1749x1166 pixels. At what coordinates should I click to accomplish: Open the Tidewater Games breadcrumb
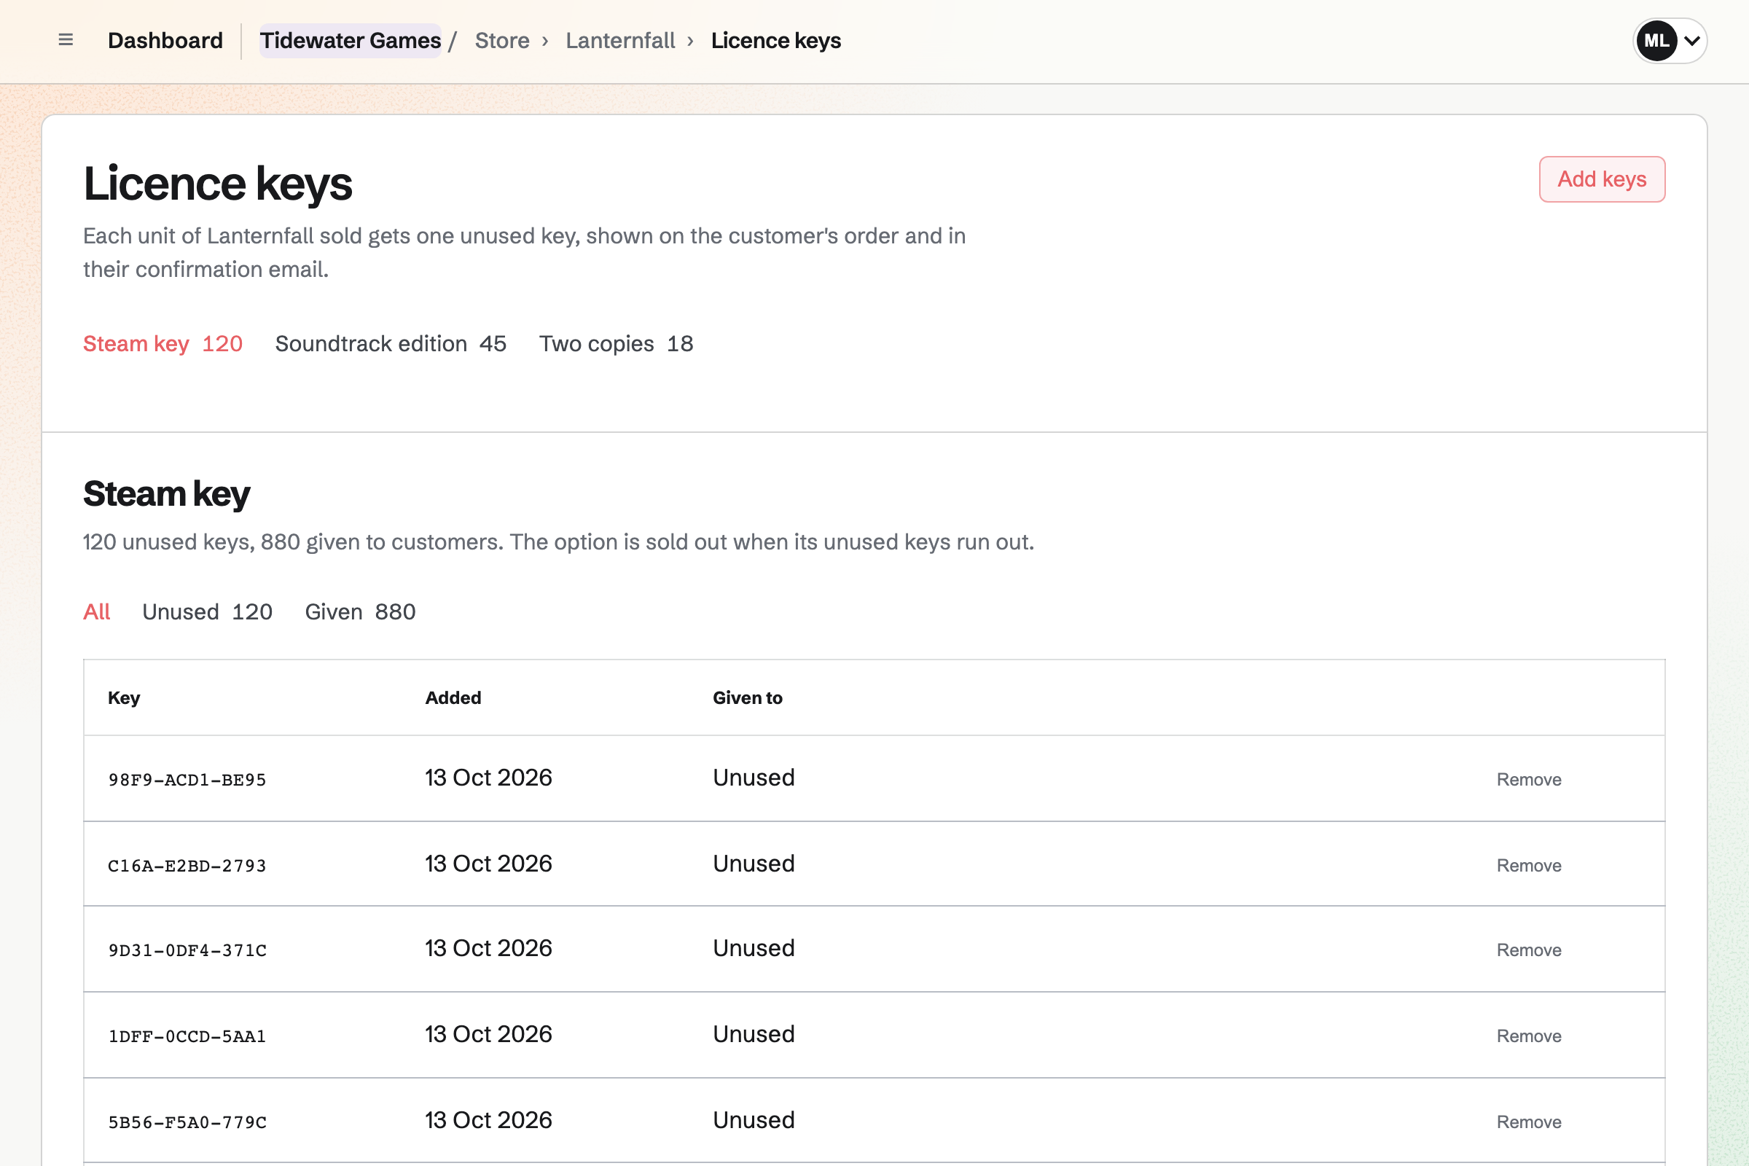pos(351,40)
